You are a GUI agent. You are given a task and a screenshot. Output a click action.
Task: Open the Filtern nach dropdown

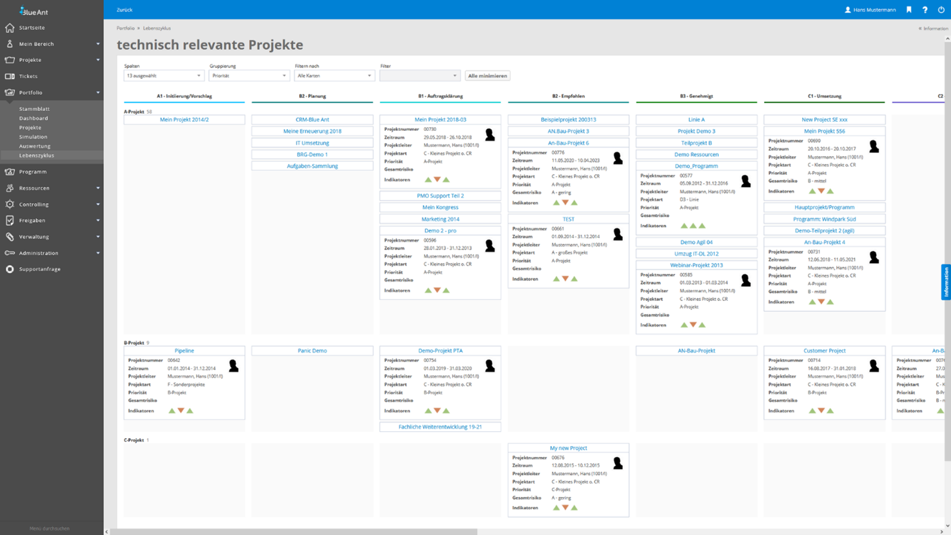coord(334,76)
